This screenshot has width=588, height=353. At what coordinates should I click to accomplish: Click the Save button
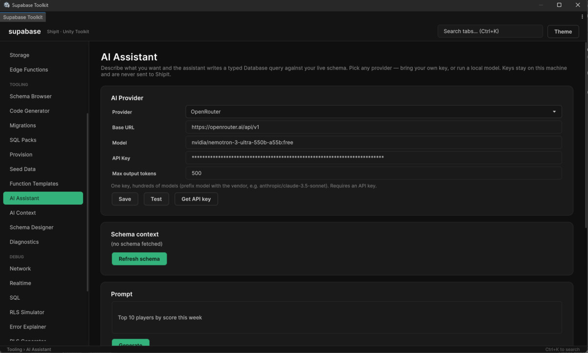(125, 199)
